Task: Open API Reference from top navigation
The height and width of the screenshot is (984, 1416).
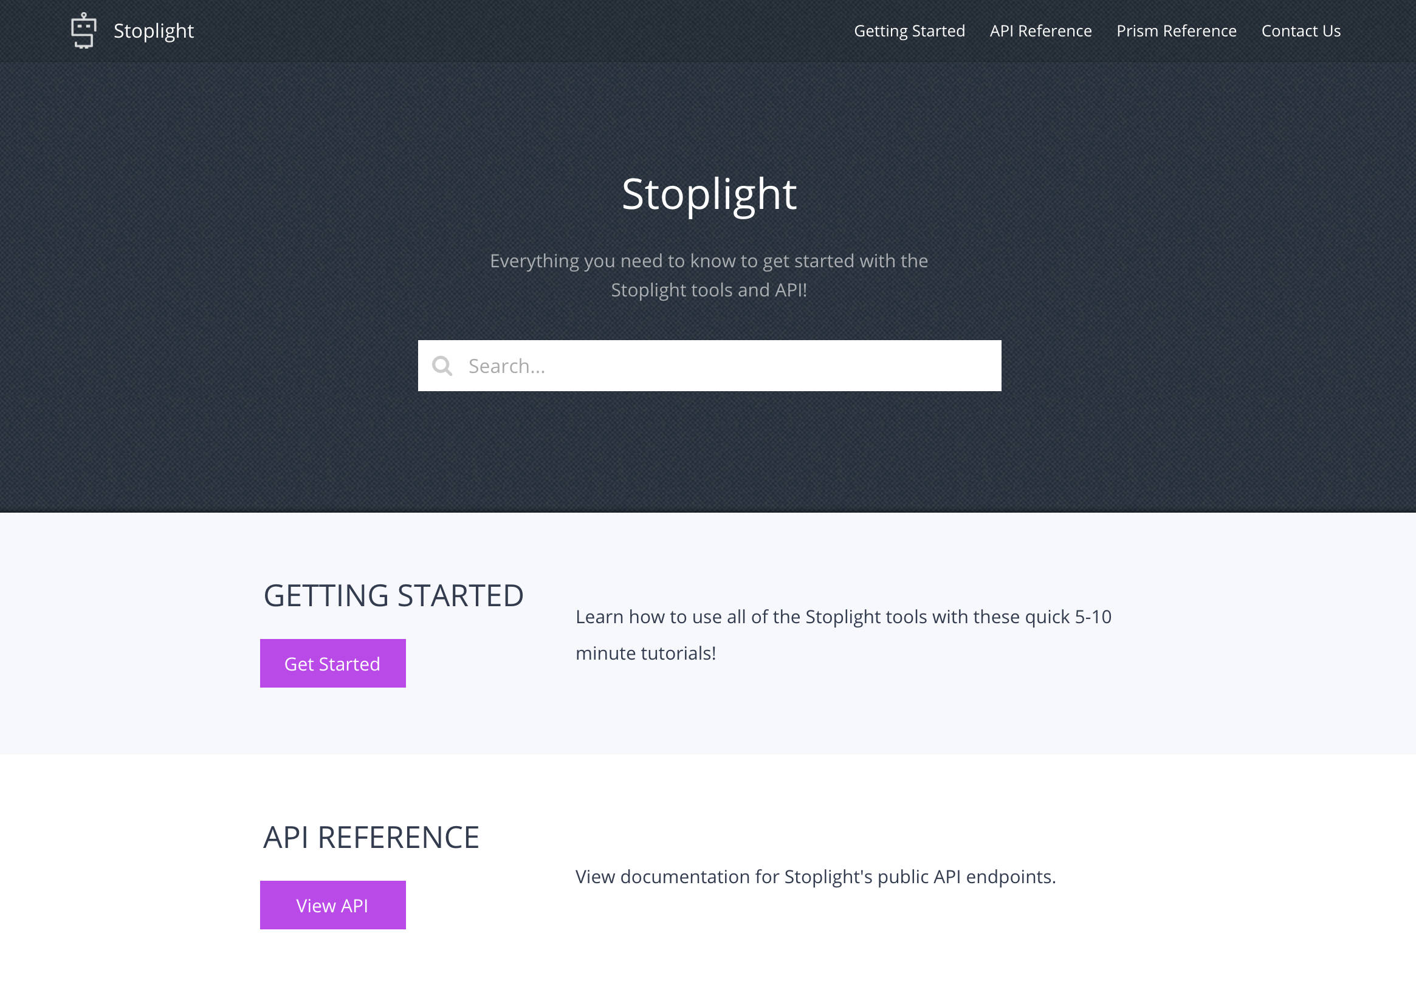Action: point(1040,30)
